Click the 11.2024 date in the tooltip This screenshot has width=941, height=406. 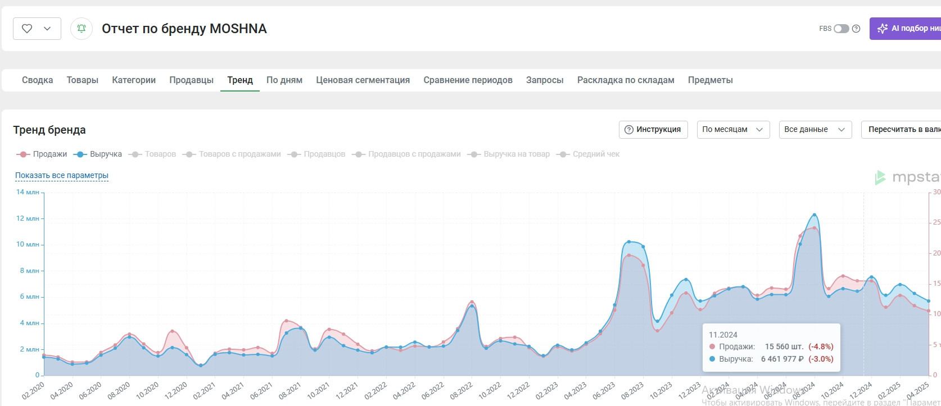pyautogui.click(x=723, y=335)
